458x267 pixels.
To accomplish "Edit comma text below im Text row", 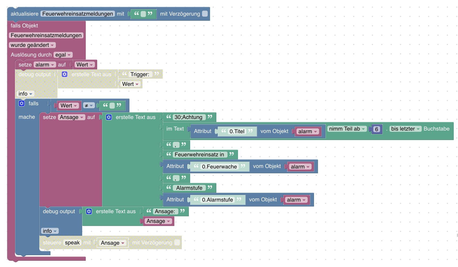I will click(176, 145).
